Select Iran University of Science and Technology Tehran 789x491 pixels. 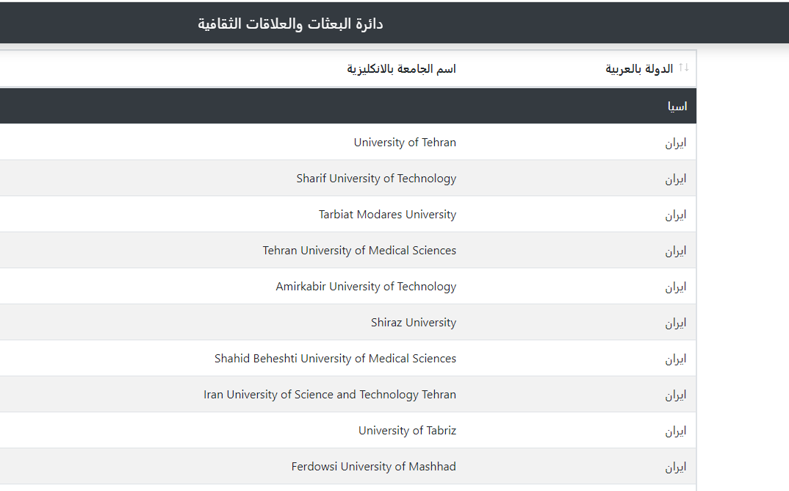point(330,394)
